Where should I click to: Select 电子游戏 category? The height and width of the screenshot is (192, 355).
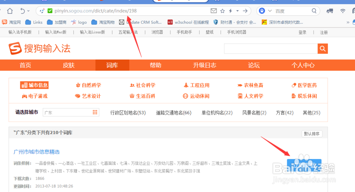(x=34, y=96)
